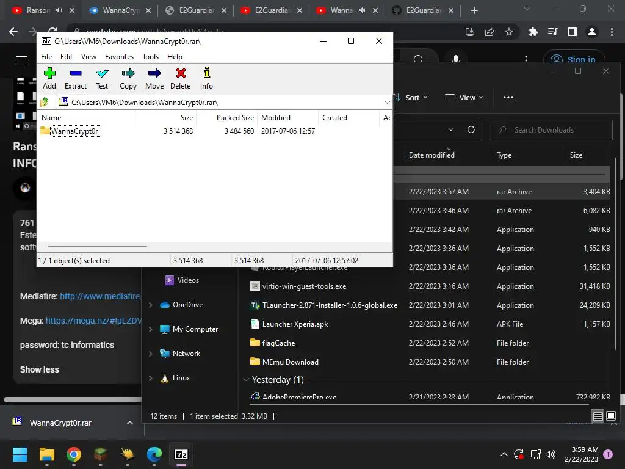Viewport: 625px width, 469px height.
Task: Open the Mega download link
Action: pos(93,321)
